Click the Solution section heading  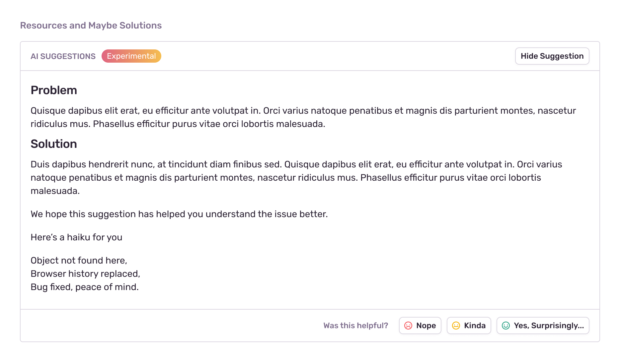click(x=54, y=144)
